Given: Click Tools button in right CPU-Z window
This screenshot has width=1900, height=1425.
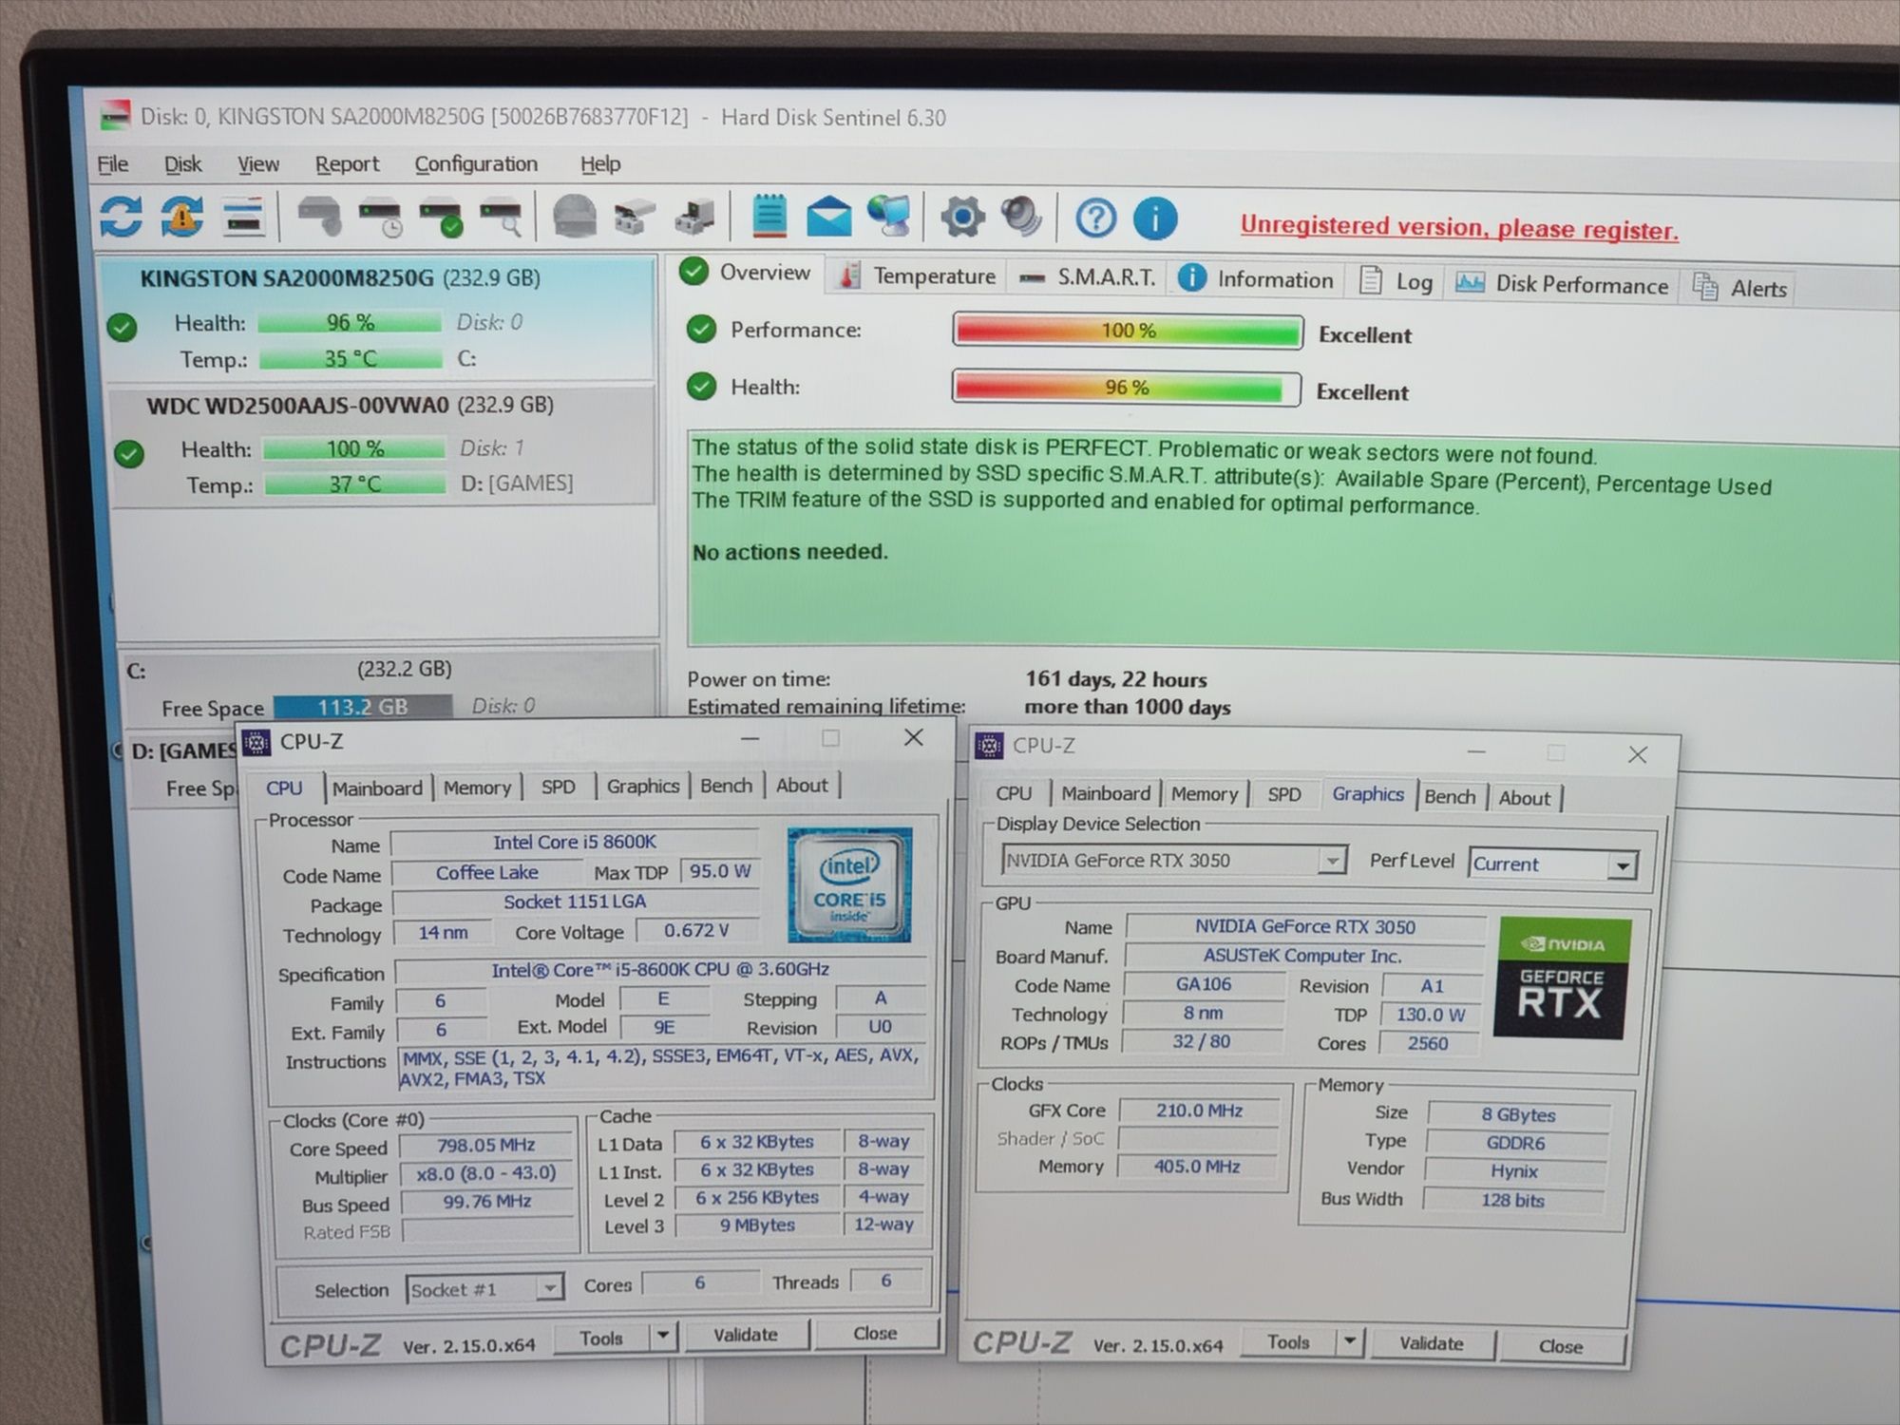Looking at the screenshot, I should (1288, 1341).
